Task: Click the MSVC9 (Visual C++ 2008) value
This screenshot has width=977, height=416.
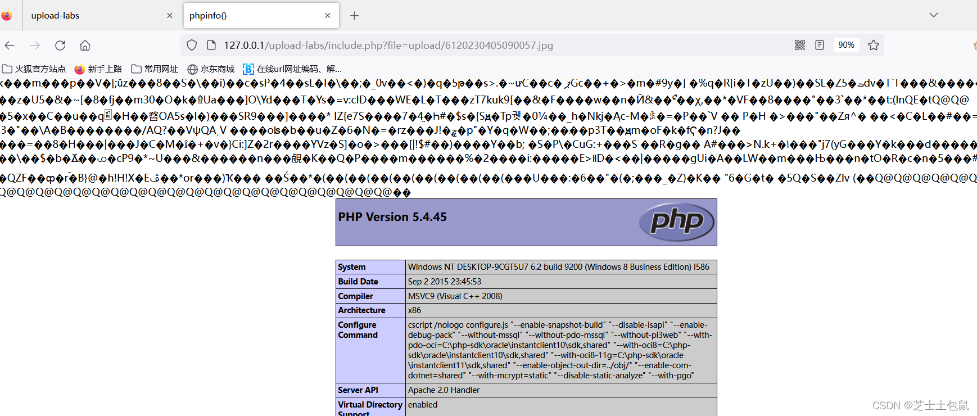Action: (455, 296)
